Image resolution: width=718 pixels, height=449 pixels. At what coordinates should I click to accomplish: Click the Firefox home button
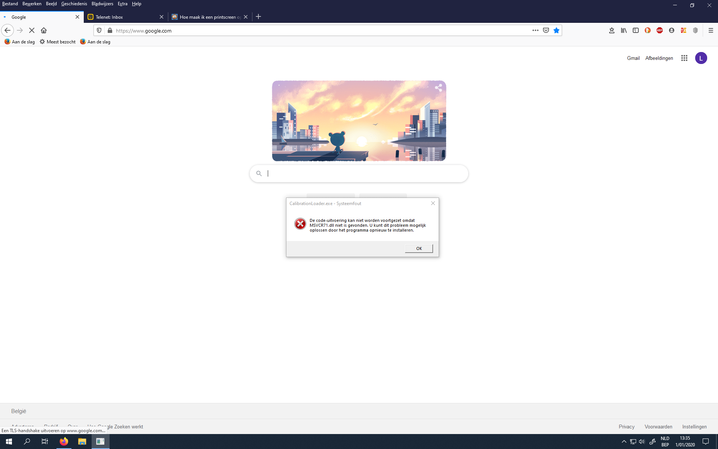(x=44, y=30)
